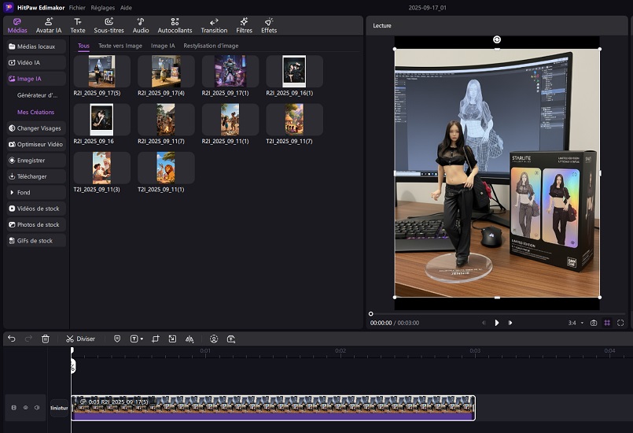
Task: Open the Réglages menu
Action: (x=102, y=8)
